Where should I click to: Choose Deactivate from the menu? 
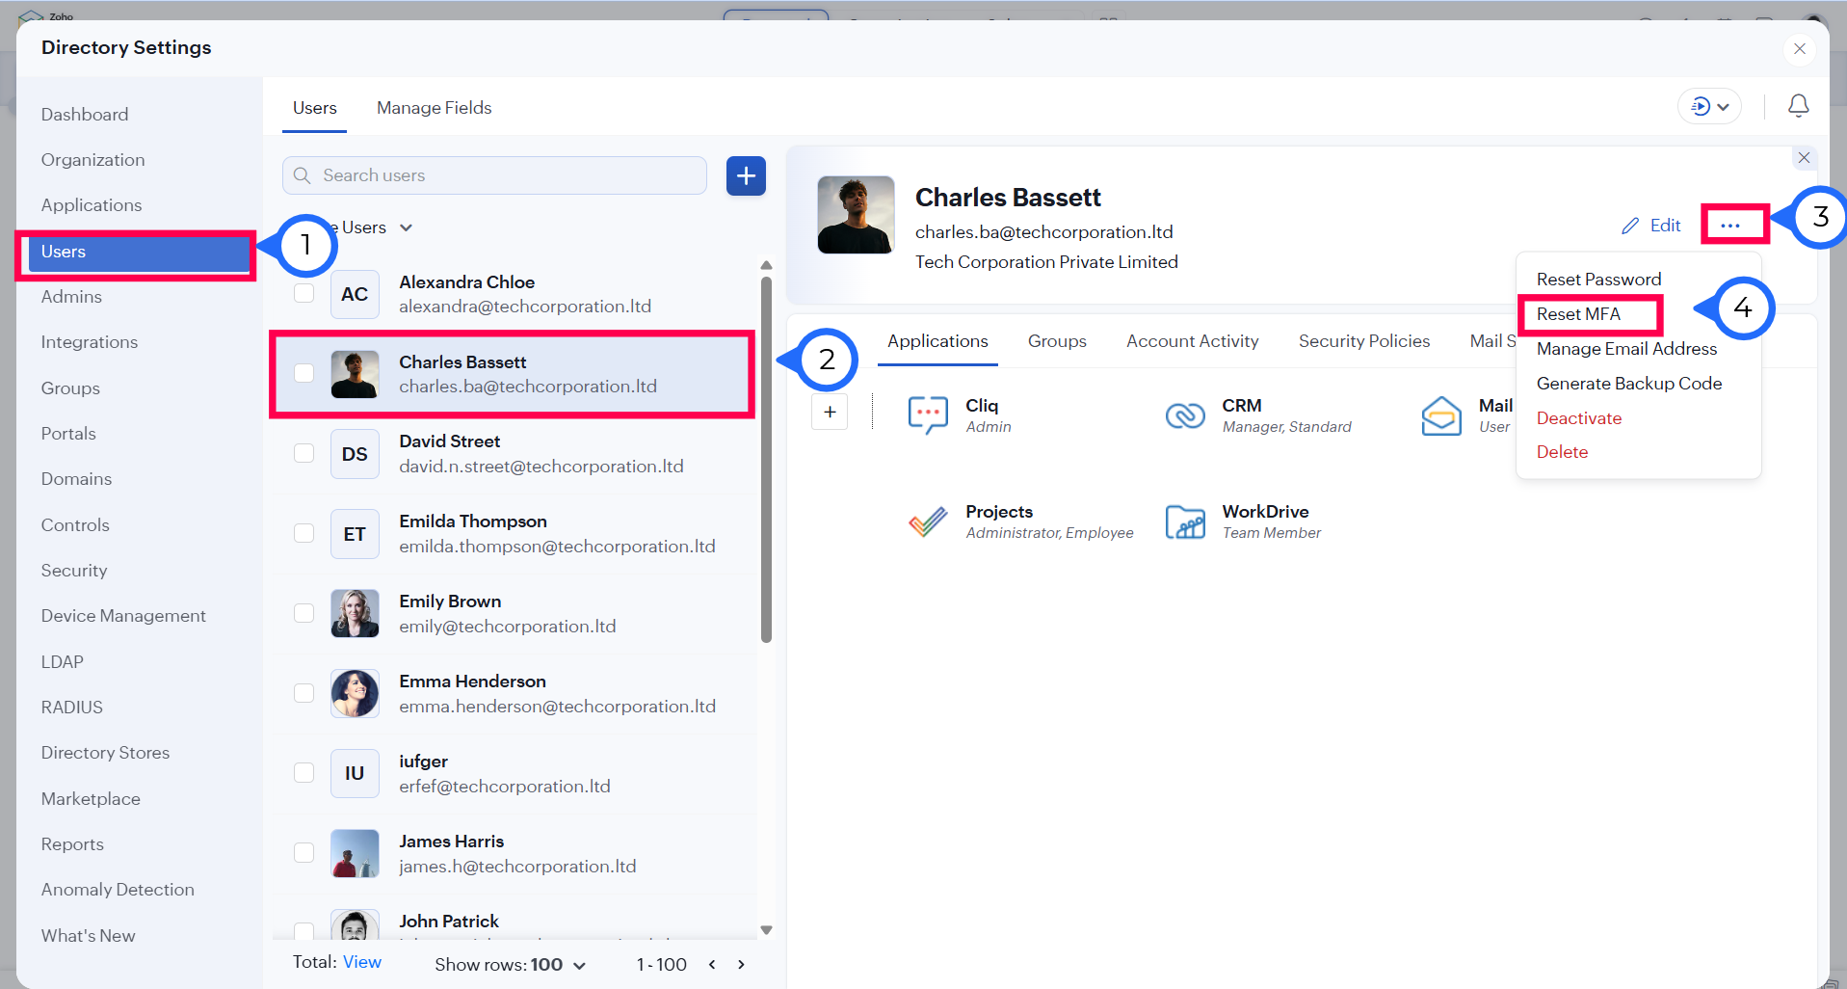tap(1579, 418)
